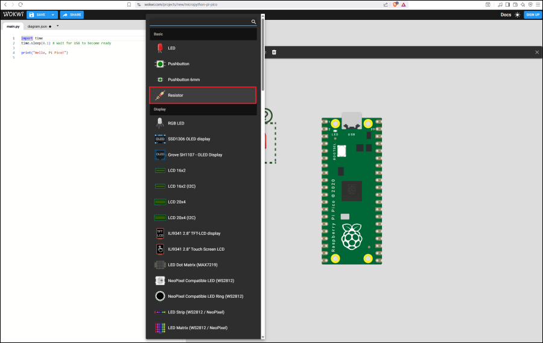Insert the RGB LED component
Image resolution: width=543 pixels, height=343 pixels.
tap(203, 123)
